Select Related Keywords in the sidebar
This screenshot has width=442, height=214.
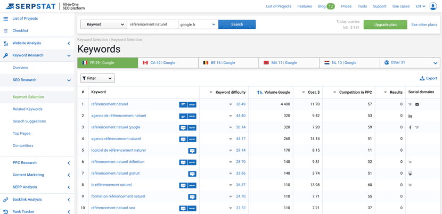coord(28,109)
